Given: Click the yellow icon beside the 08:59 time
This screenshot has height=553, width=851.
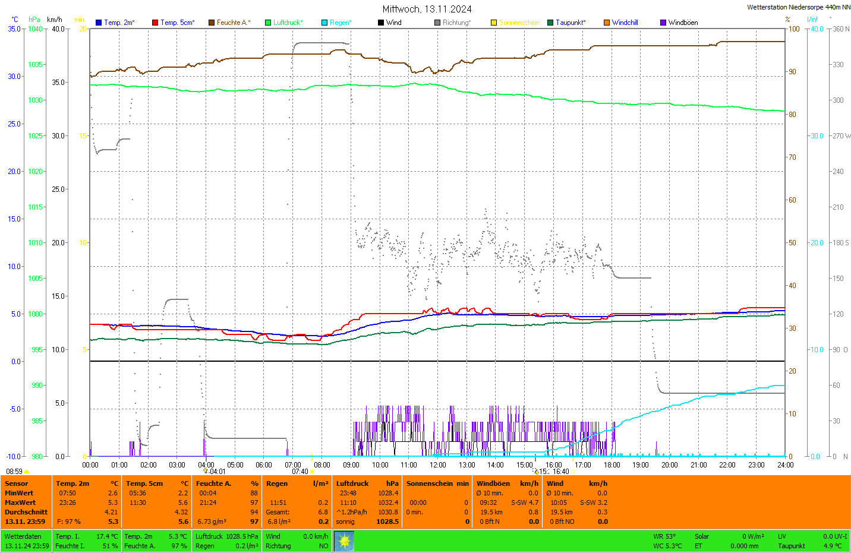Looking at the screenshot, I should (27, 472).
